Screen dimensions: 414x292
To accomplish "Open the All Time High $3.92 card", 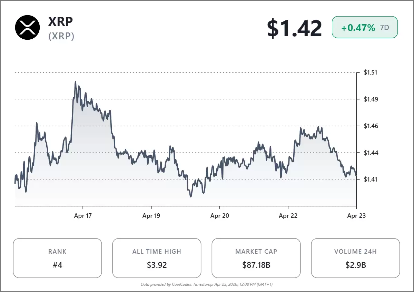I will (157, 258).
